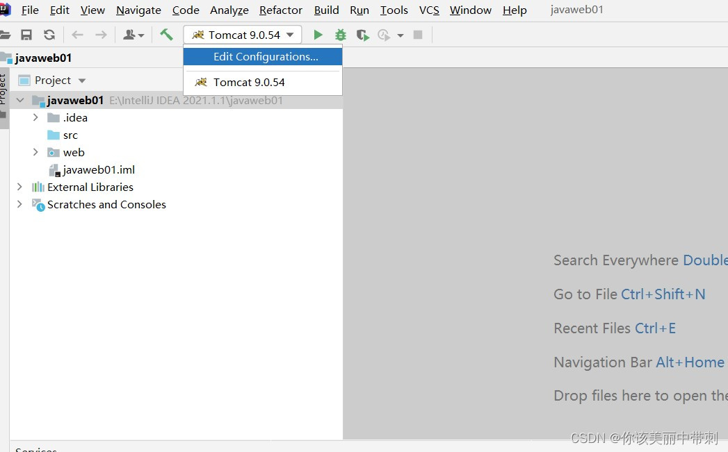Image resolution: width=728 pixels, height=452 pixels.
Task: Expand Scratches and Consoles node
Action: [x=19, y=204]
